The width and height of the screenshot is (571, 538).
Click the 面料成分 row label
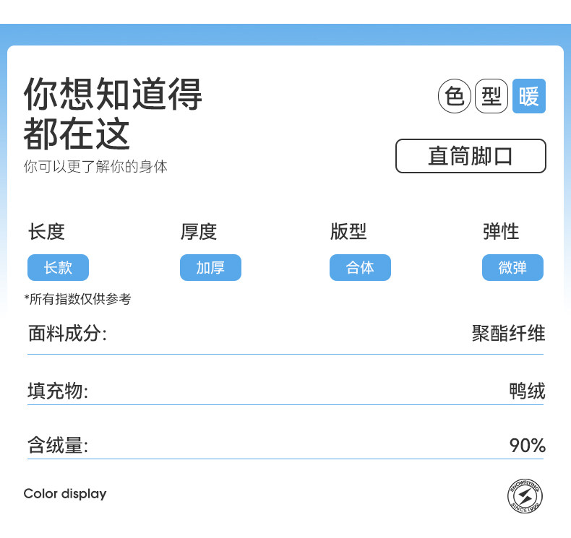pyautogui.click(x=67, y=334)
